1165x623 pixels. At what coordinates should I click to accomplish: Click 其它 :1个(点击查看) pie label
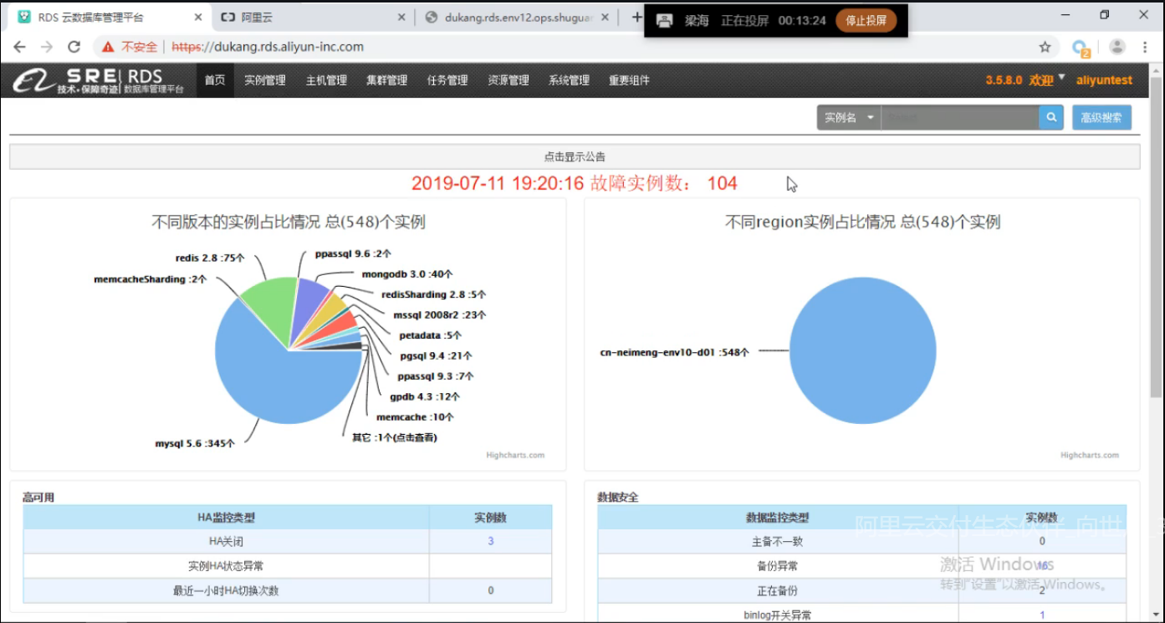tap(394, 437)
